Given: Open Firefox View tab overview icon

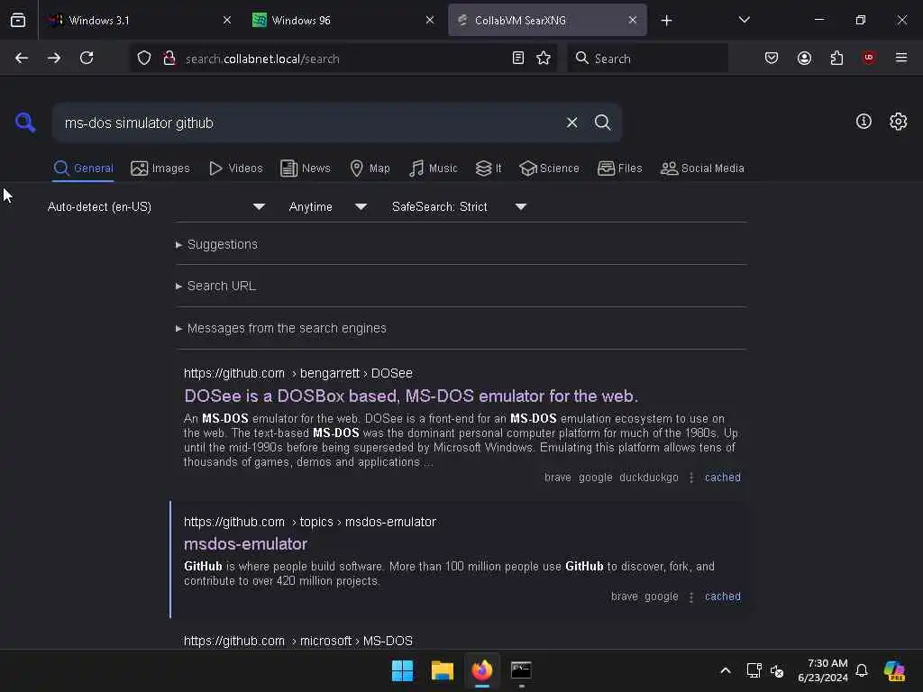Looking at the screenshot, I should coord(18,21).
